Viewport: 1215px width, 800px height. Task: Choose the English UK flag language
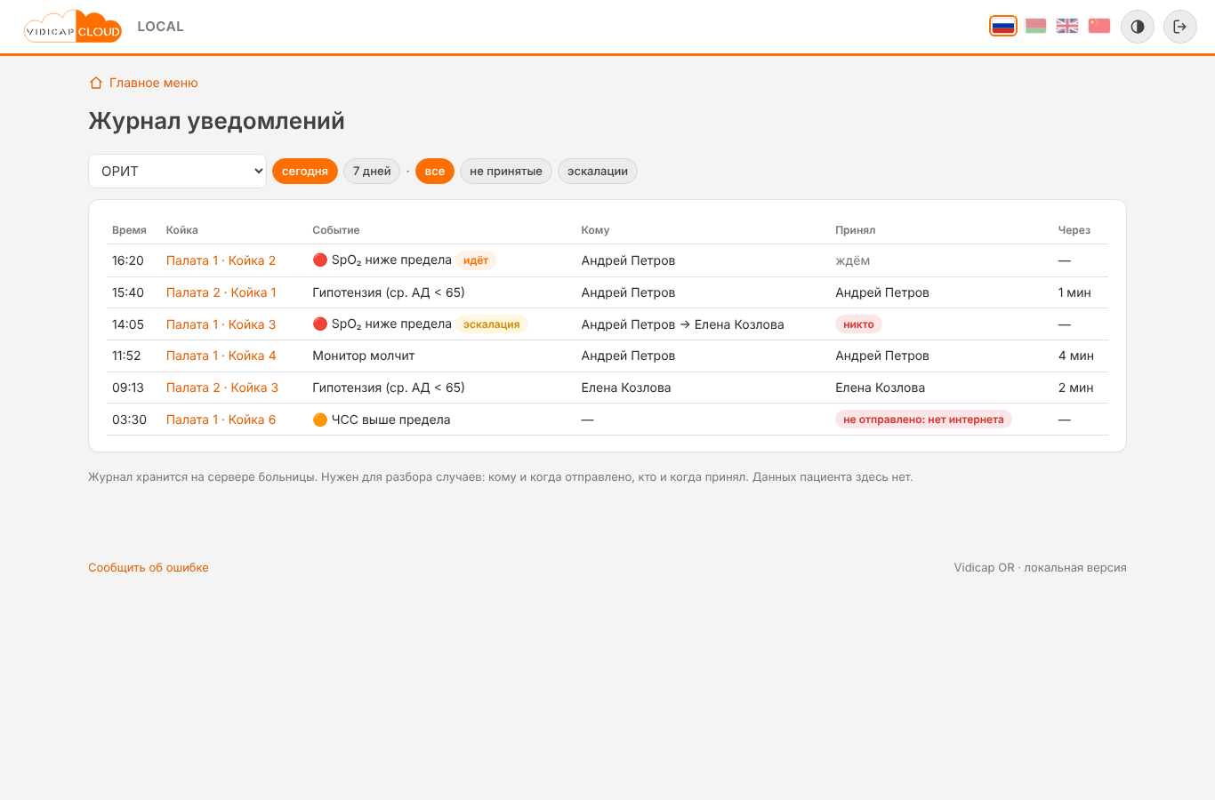1067,26
